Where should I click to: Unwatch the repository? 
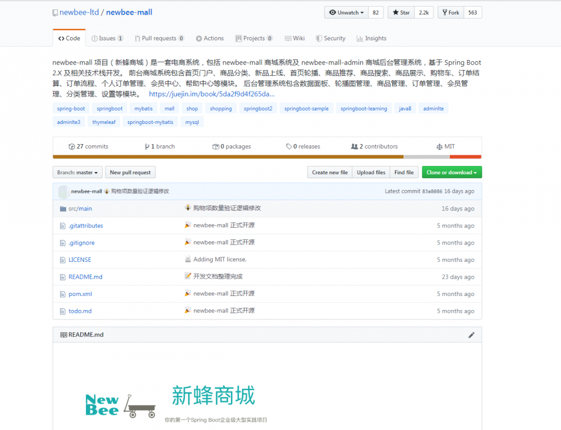345,12
